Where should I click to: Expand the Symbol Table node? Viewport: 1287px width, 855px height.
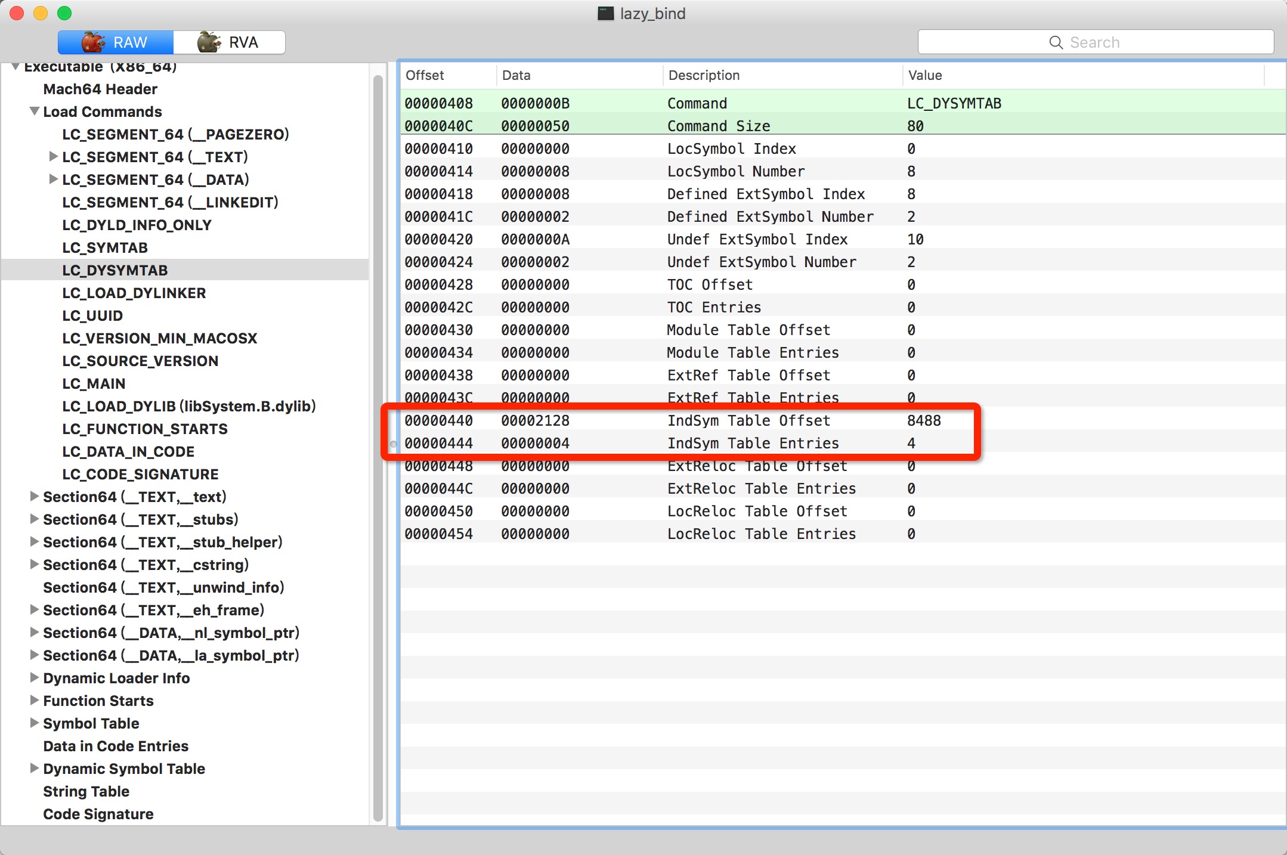coord(35,723)
